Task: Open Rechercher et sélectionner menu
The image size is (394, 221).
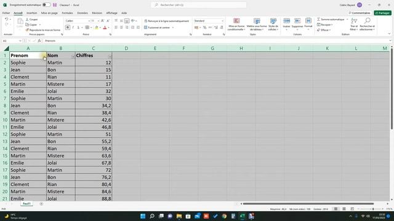Action: point(367,24)
